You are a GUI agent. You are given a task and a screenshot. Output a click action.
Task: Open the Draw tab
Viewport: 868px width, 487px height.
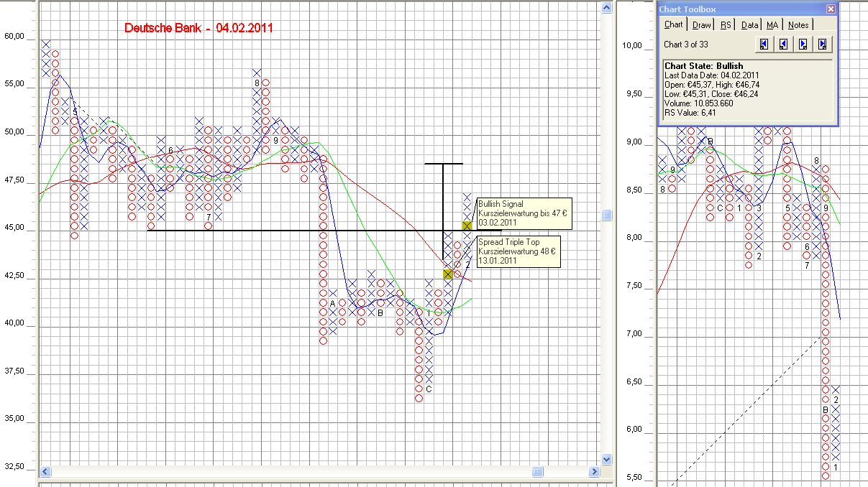pyautogui.click(x=702, y=25)
